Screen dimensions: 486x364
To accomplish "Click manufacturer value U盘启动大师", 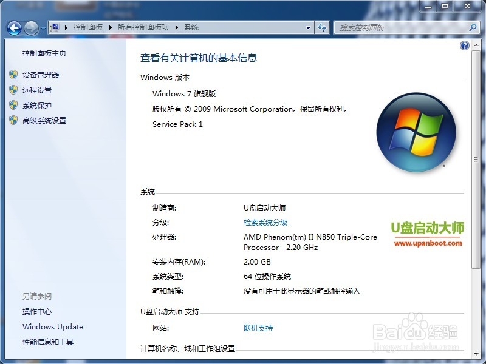I will [264, 208].
